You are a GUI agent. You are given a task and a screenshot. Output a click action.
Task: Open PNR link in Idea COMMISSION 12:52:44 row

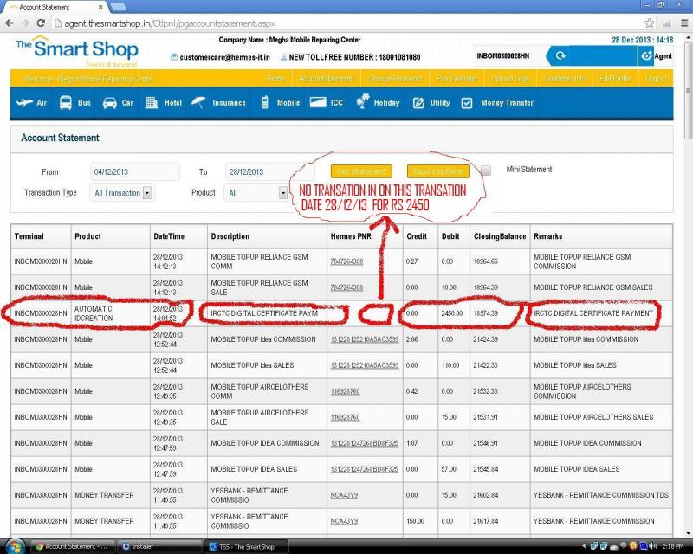[365, 339]
